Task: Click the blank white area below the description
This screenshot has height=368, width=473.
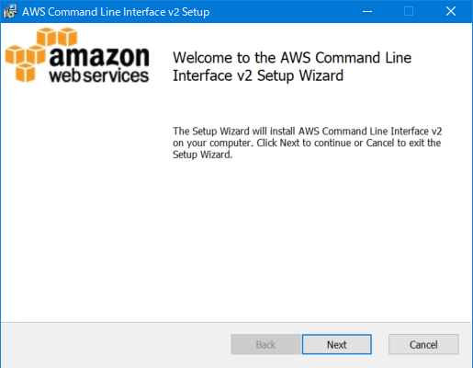Action: point(306,239)
